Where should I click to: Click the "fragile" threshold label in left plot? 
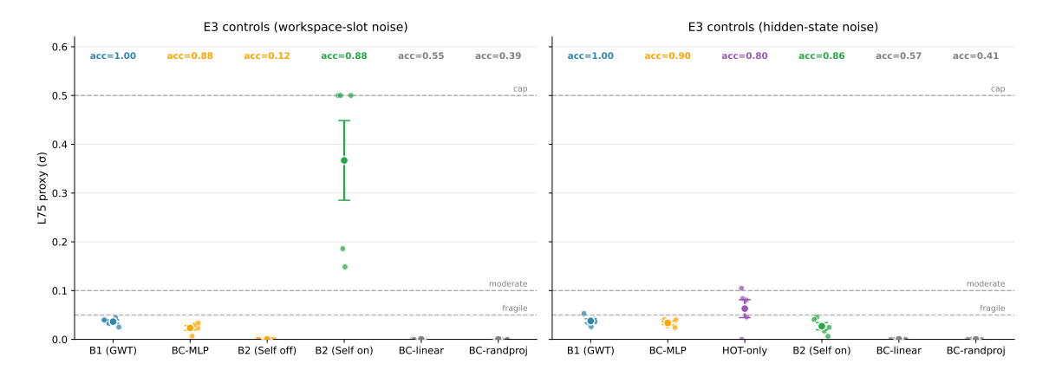point(515,309)
